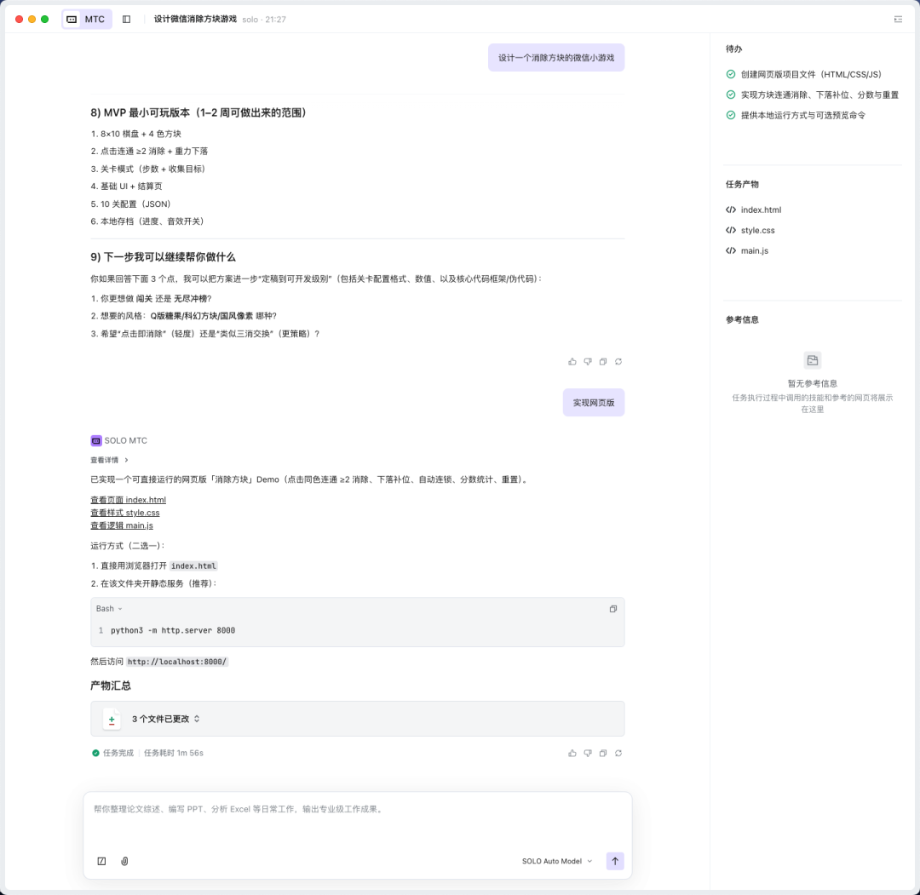The width and height of the screenshot is (920, 895).
Task: Click the code icon beside index.html
Action: 731,209
